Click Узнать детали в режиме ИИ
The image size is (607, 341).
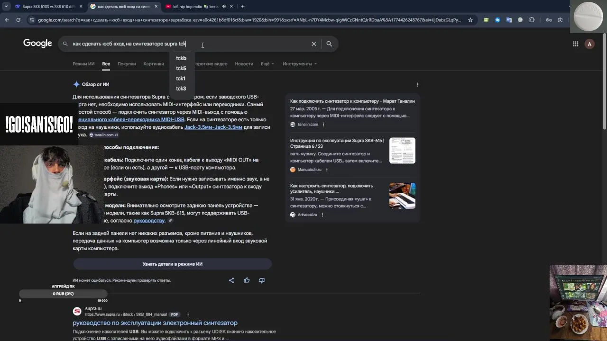pyautogui.click(x=172, y=264)
